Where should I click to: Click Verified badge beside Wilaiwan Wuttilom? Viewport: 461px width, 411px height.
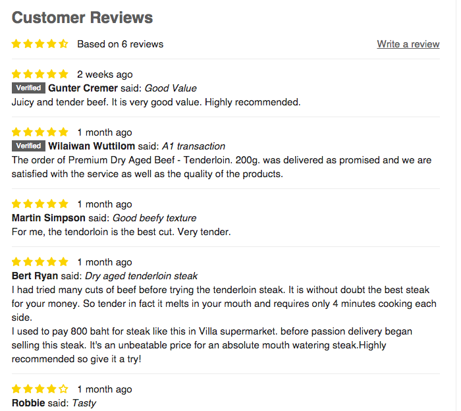pos(28,146)
